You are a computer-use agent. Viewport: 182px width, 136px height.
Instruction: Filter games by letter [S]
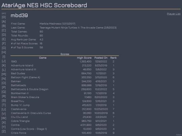click(x=4, y=101)
